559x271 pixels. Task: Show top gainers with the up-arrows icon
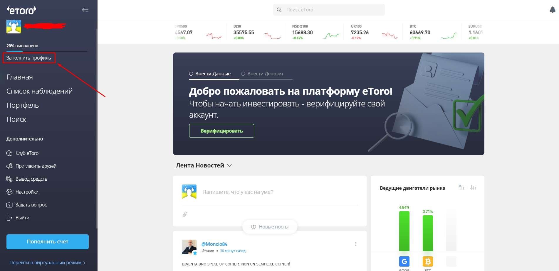[461, 188]
